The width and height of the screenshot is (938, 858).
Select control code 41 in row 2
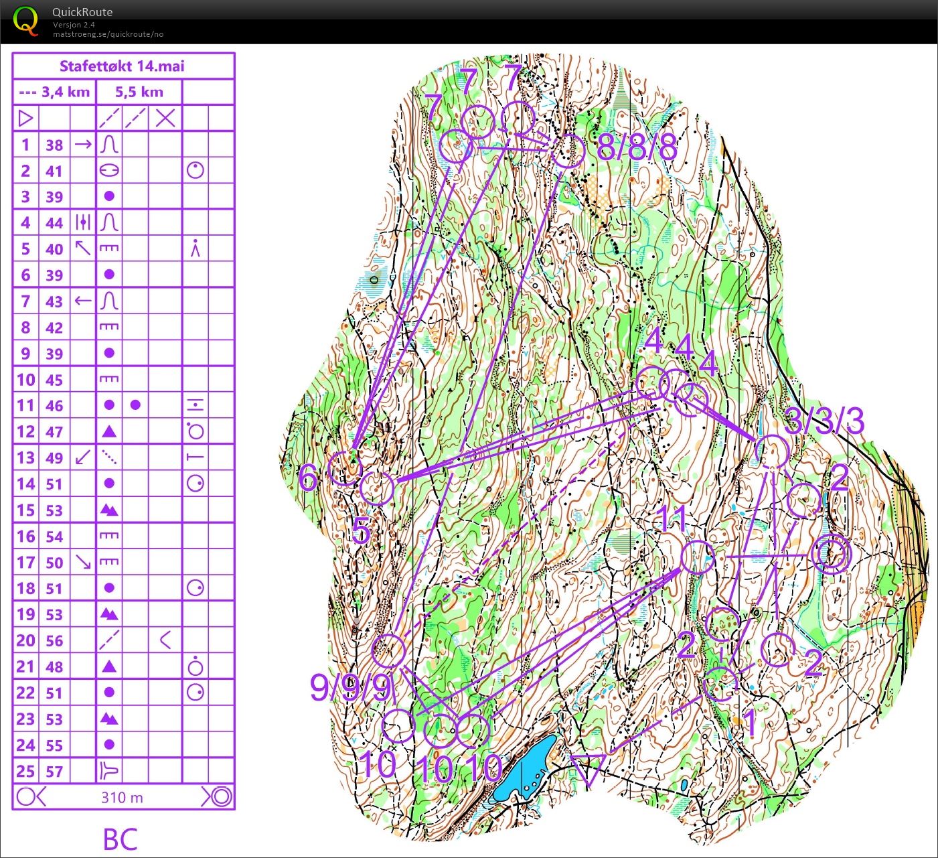pyautogui.click(x=54, y=171)
